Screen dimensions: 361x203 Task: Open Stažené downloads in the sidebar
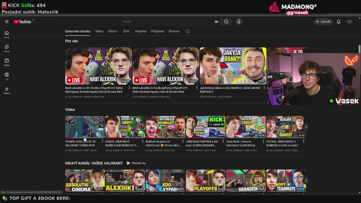click(x=7, y=90)
